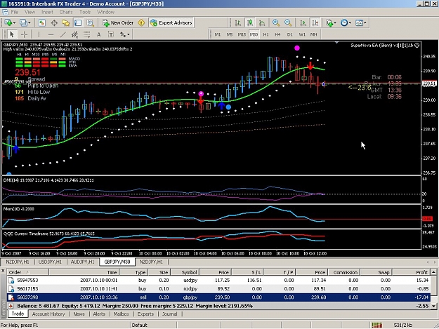Viewport: 439px width, 329px height.
Task: Expand the arrows drawing tool dropdown
Action: tap(129, 34)
